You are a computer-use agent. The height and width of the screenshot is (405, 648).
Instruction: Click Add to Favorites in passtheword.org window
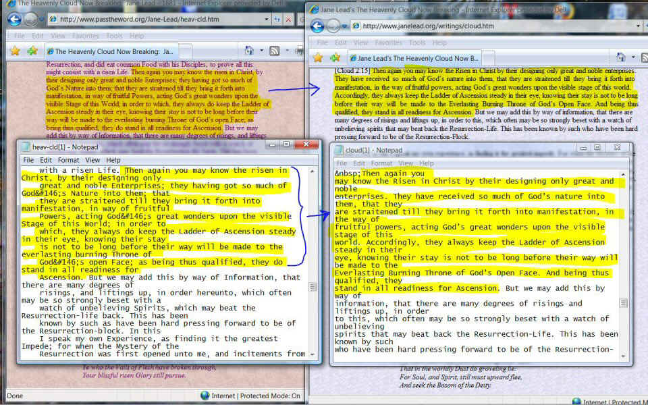point(32,51)
